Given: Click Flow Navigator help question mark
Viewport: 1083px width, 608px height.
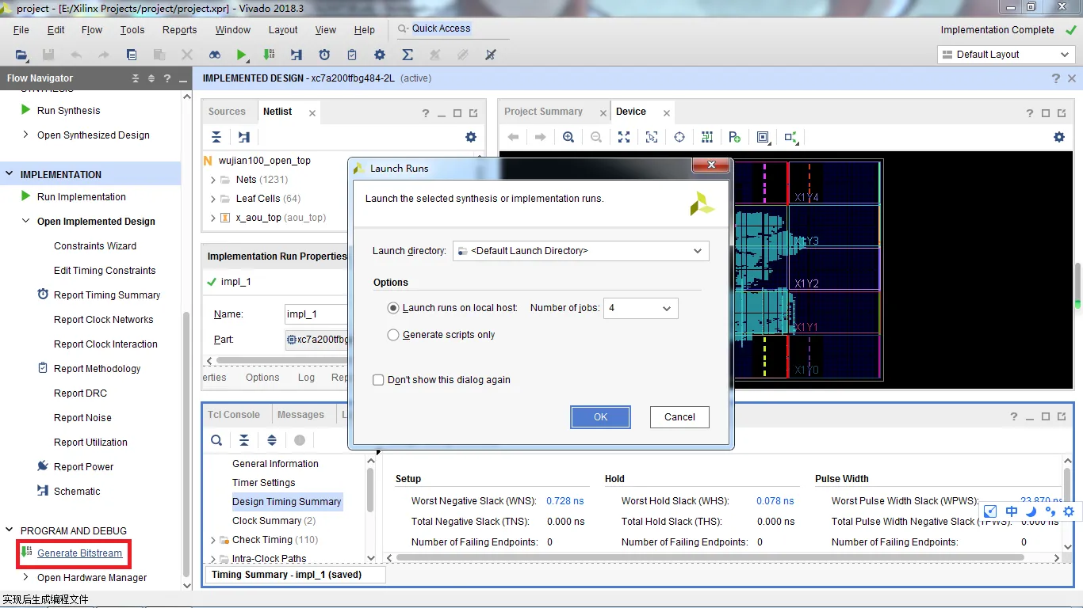Looking at the screenshot, I should pyautogui.click(x=166, y=78).
